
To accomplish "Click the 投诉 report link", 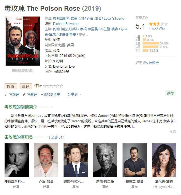I will click(x=173, y=132).
